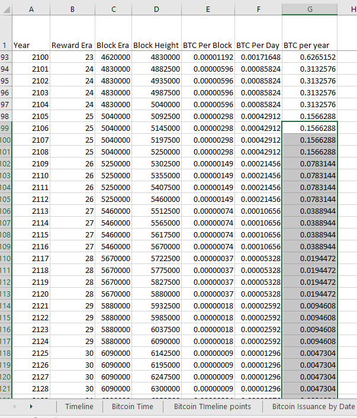Select column G header
The image size is (357, 418).
(x=310, y=9)
